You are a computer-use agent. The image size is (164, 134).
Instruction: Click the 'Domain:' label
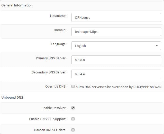point(60,30)
